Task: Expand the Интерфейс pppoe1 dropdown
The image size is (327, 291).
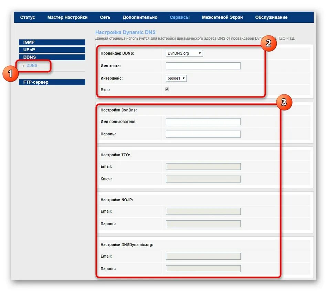Action: pos(176,79)
